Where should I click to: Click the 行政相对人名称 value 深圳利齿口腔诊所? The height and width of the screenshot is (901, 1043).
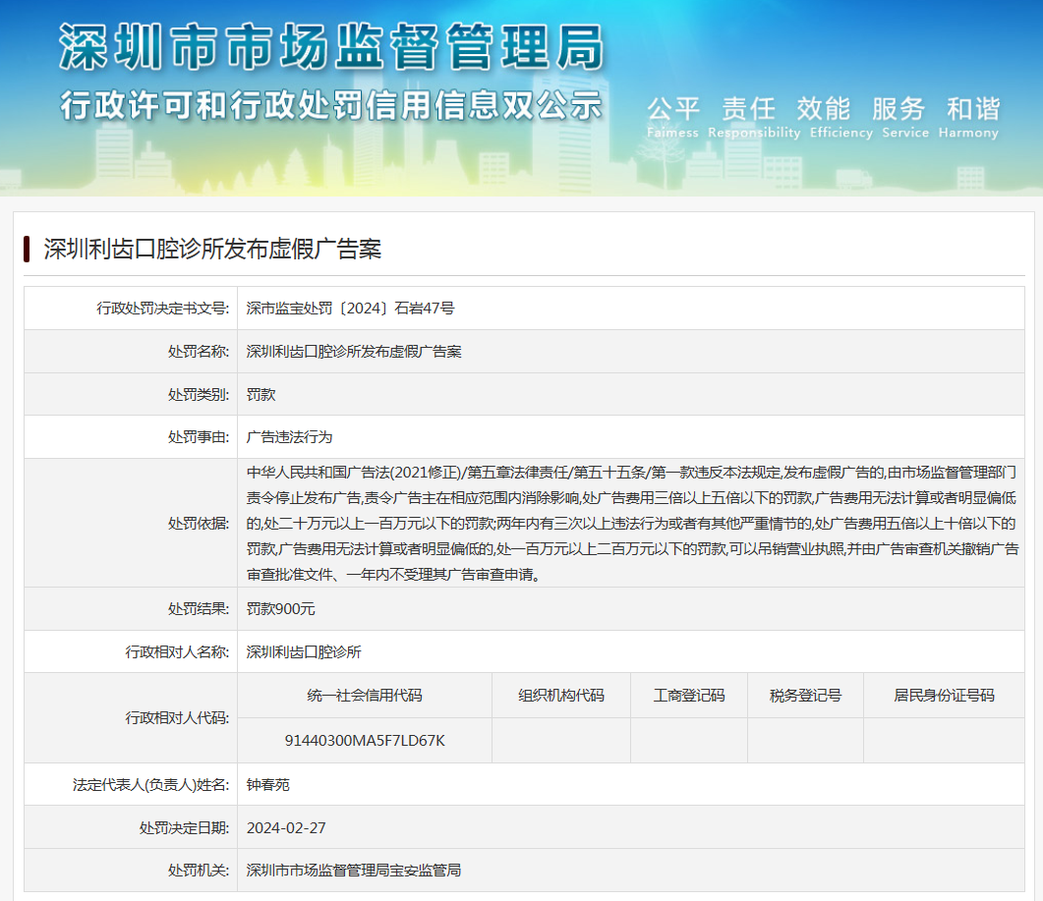[x=304, y=651]
